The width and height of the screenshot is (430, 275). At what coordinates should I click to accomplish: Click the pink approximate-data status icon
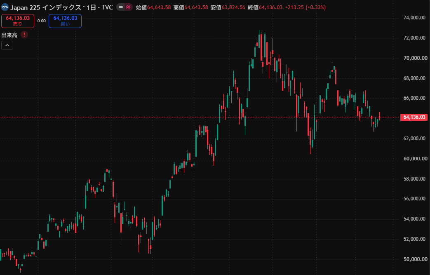tap(128, 7)
